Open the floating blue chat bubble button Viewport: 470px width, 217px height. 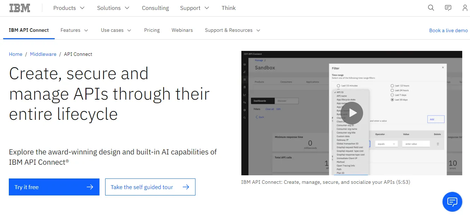452,202
